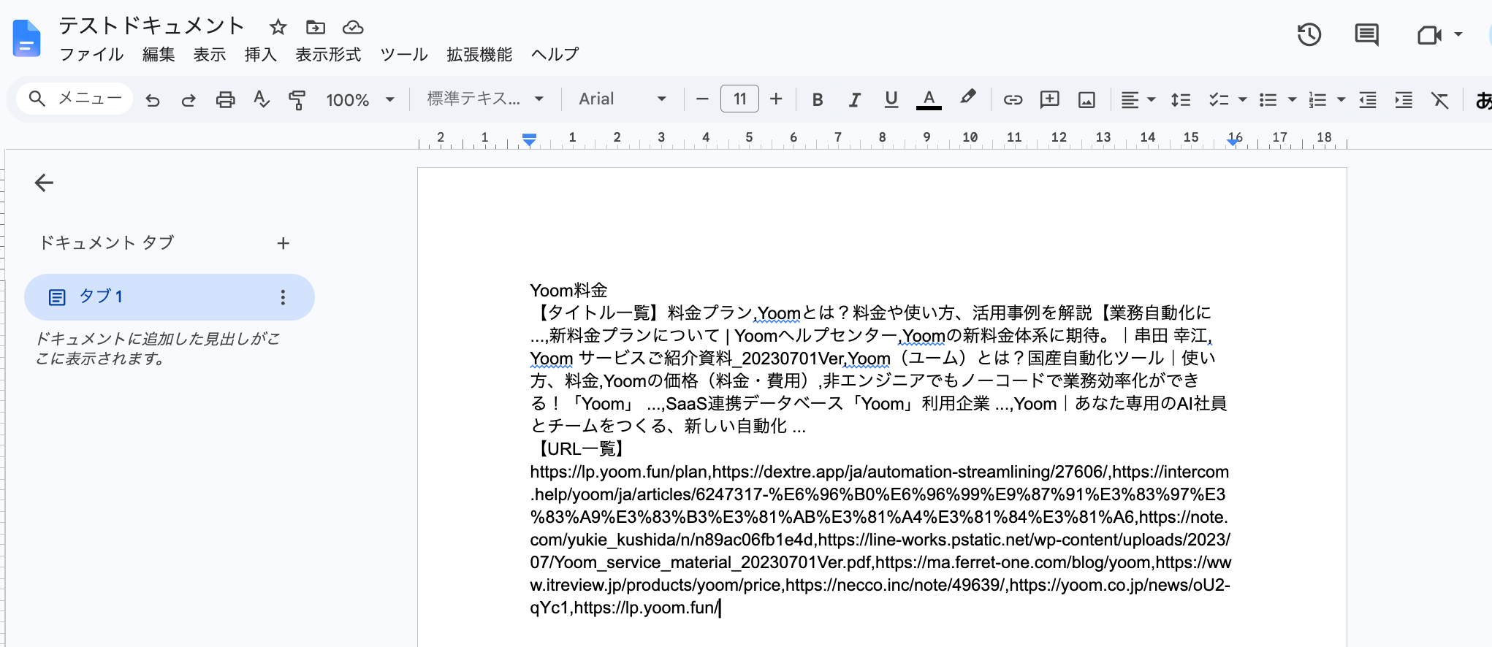Activate the paint format roller tool
The image size is (1492, 647).
click(297, 99)
